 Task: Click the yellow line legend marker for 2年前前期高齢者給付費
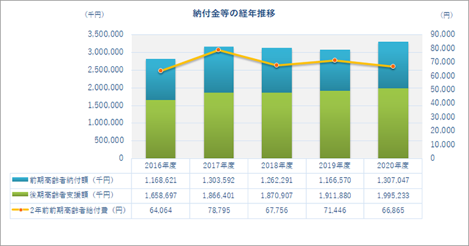click(x=20, y=210)
